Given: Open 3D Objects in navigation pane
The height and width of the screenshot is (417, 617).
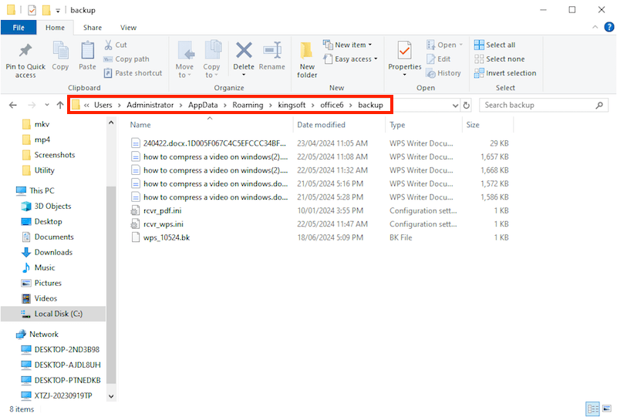Looking at the screenshot, I should [52, 206].
